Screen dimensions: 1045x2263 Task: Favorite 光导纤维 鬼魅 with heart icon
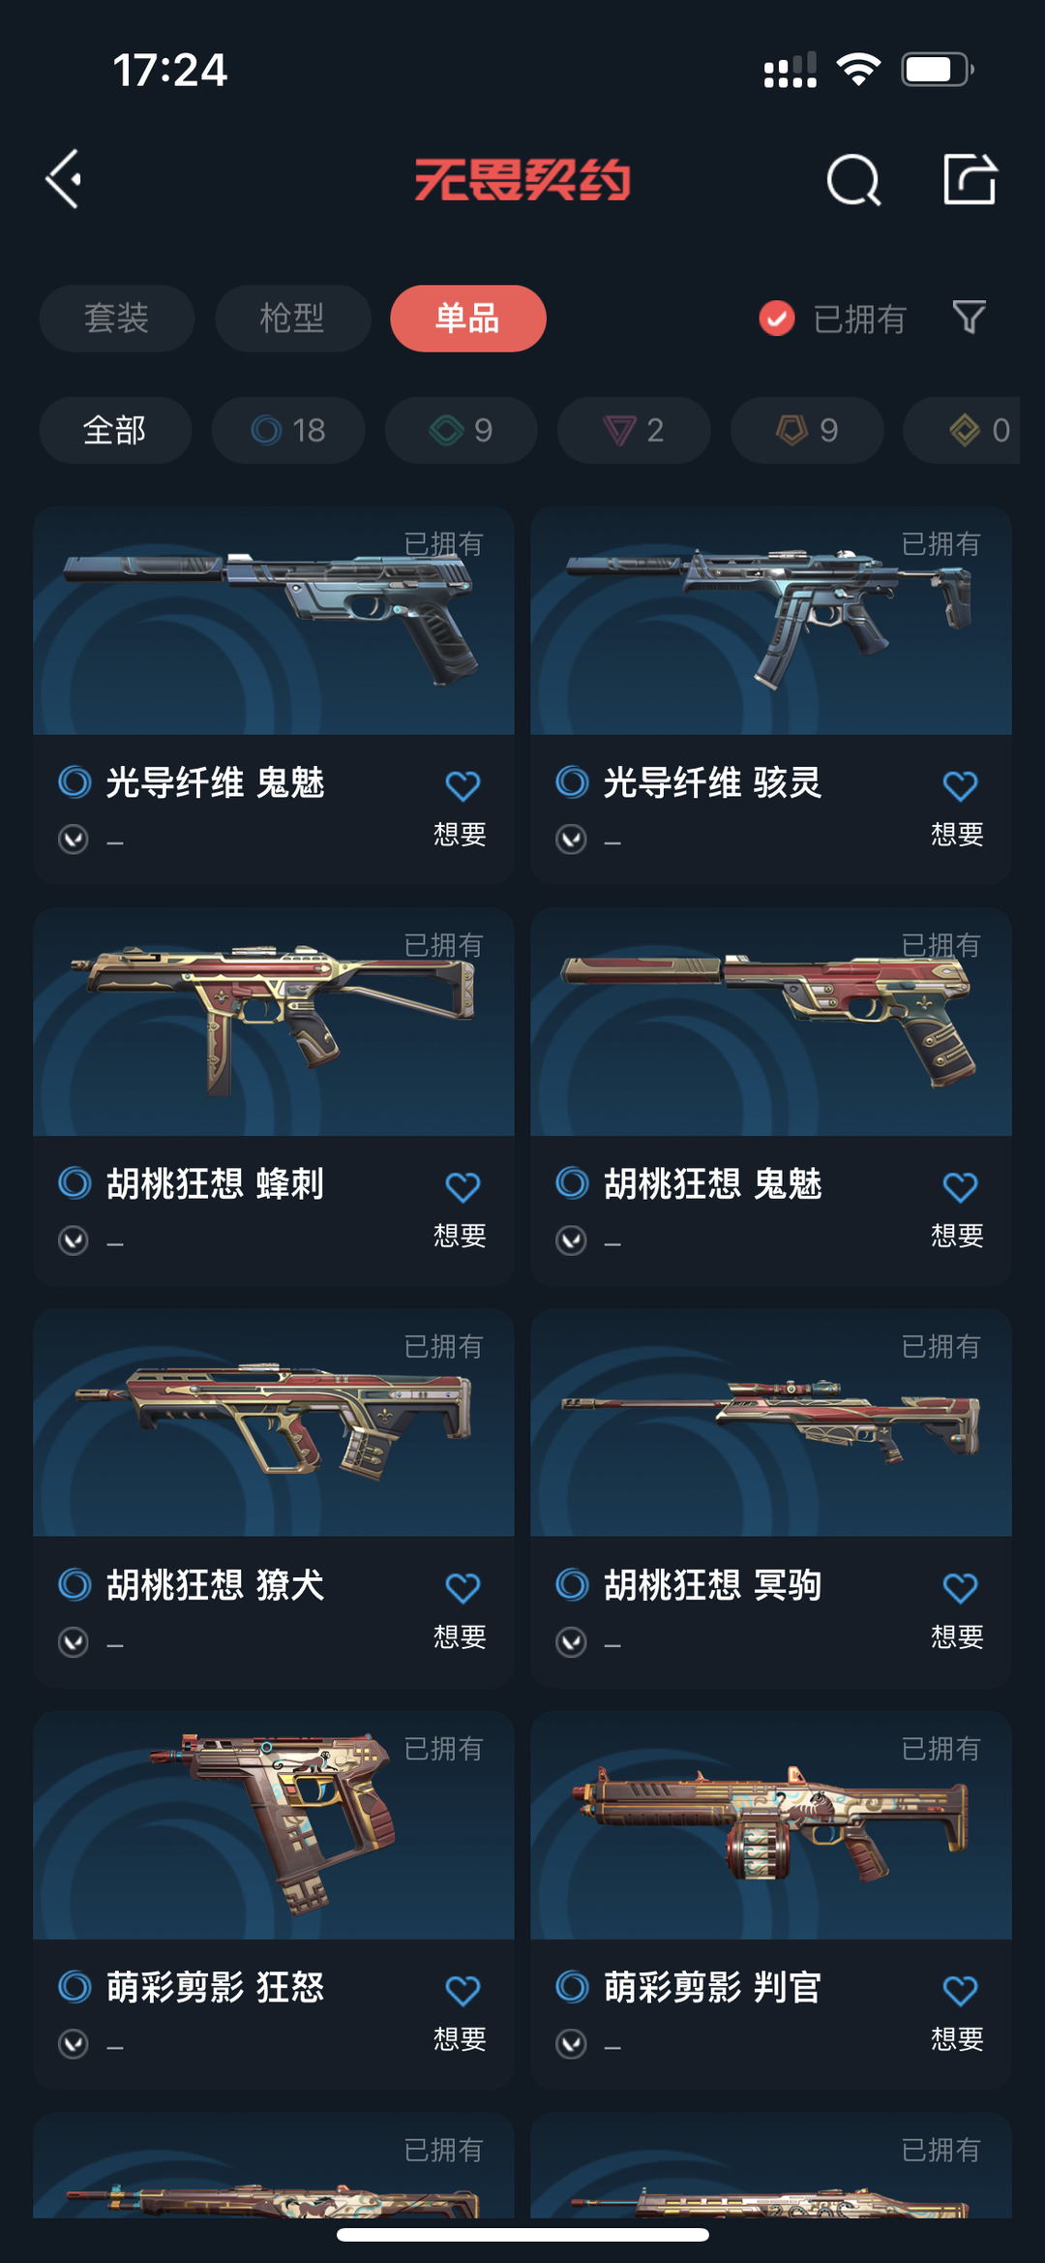[463, 785]
